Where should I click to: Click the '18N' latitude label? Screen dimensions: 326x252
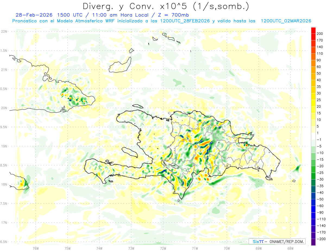pyautogui.click(x=4, y=184)
